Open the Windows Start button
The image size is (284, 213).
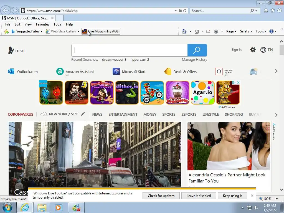tap(7, 207)
